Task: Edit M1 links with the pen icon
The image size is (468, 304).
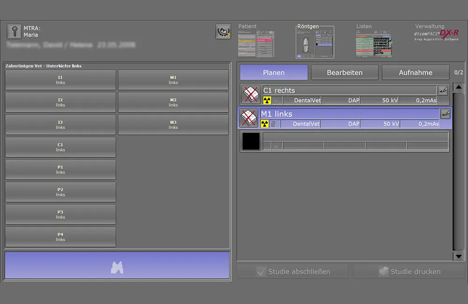Action: [x=445, y=114]
